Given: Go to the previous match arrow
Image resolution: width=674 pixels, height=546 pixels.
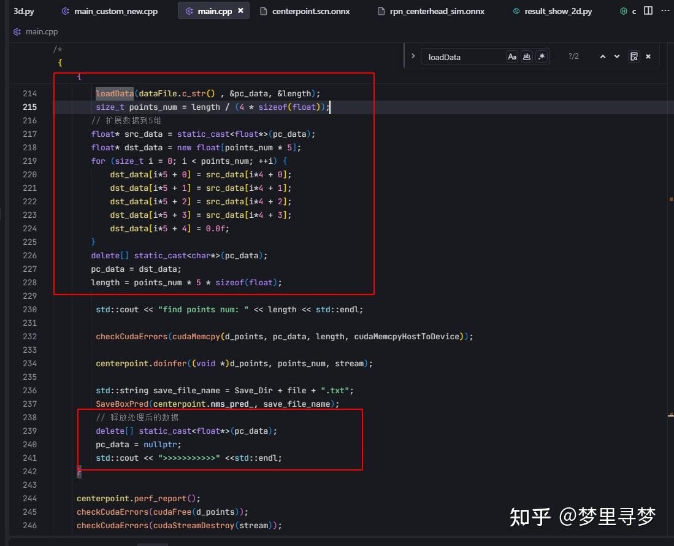Looking at the screenshot, I should pyautogui.click(x=603, y=56).
